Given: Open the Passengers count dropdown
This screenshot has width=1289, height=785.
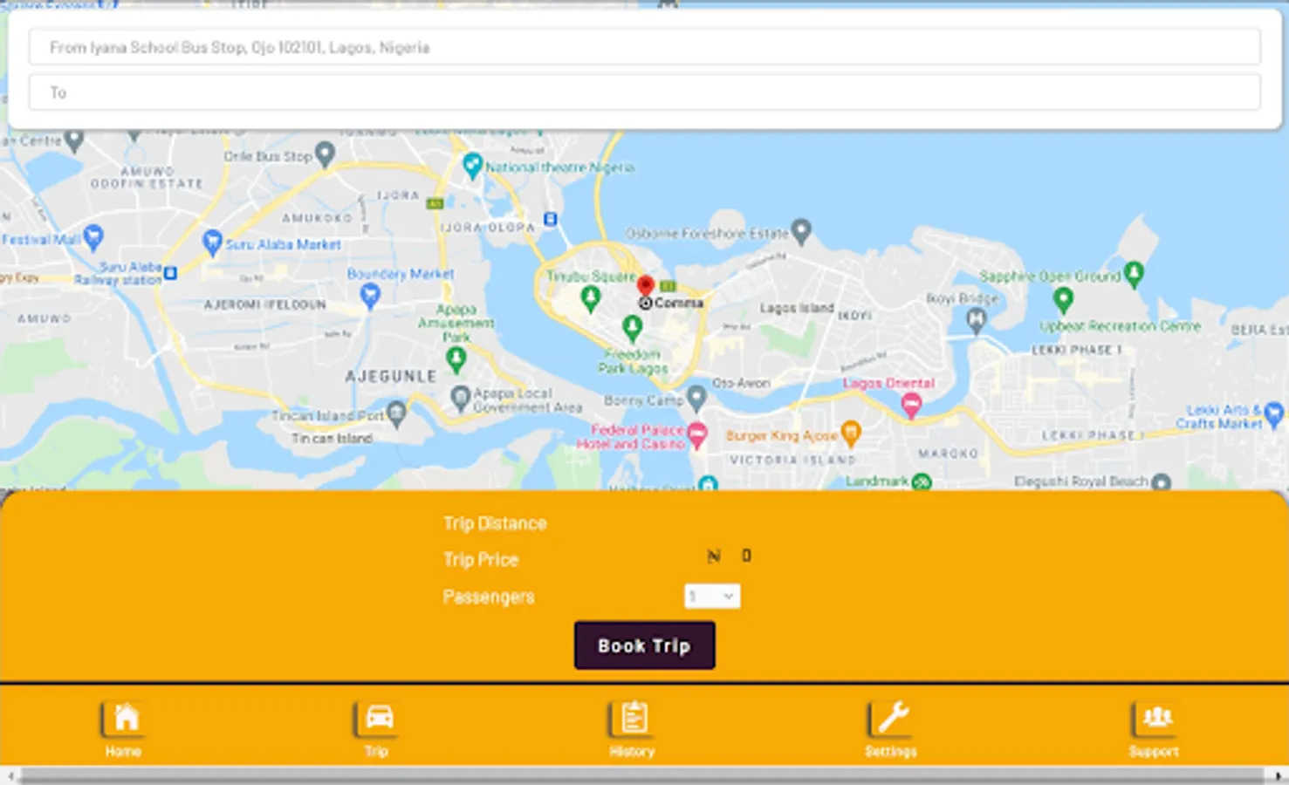Looking at the screenshot, I should (x=712, y=597).
